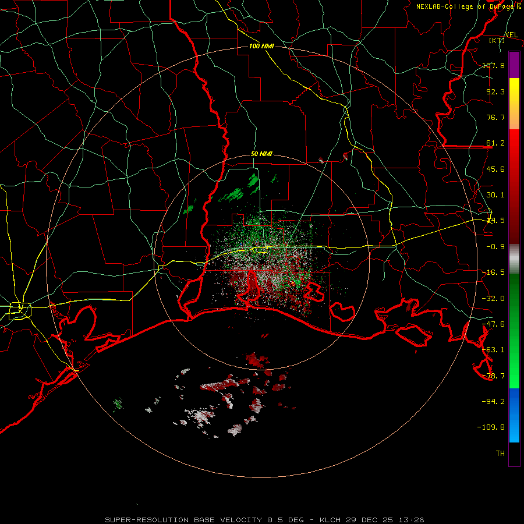This screenshot has height=524, width=524.
Task: Click the -16.5 scale value
Action: point(493,272)
